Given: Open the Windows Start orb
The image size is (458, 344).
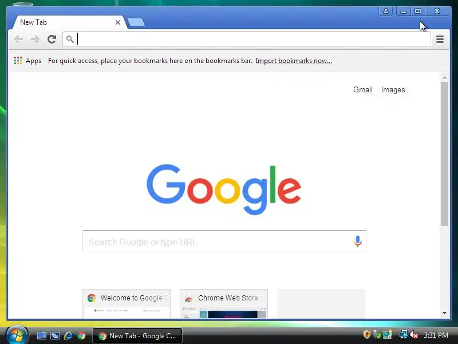Looking at the screenshot, I should pos(17,335).
